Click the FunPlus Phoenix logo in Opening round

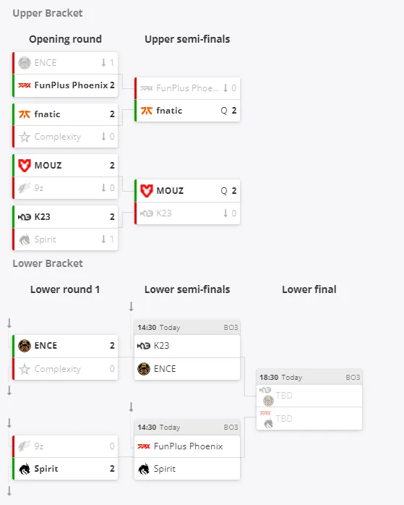(25, 85)
